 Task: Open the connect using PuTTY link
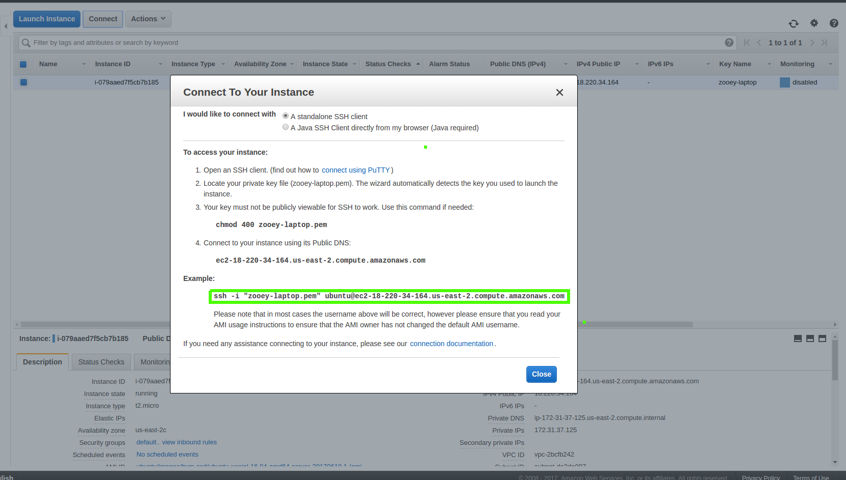point(355,170)
